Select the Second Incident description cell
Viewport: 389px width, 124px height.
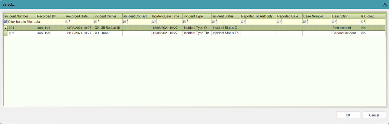click(345, 33)
